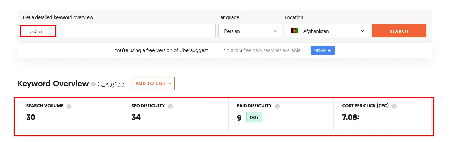Click the Location label
451x142 pixels.
294,17
